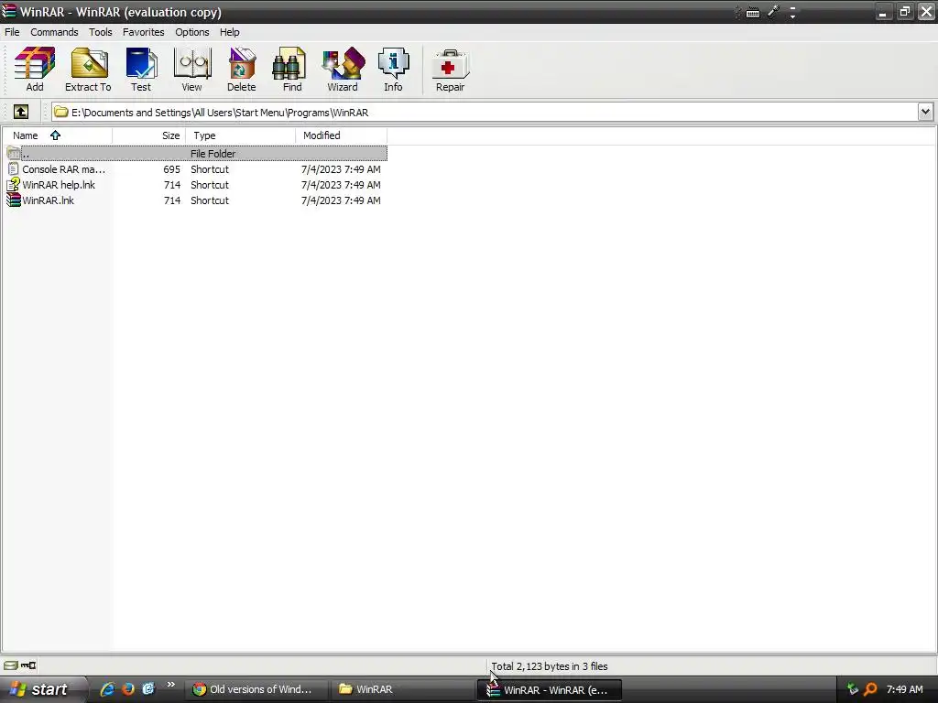The height and width of the screenshot is (703, 938).
Task: Click the network tray icon
Action: 853,689
